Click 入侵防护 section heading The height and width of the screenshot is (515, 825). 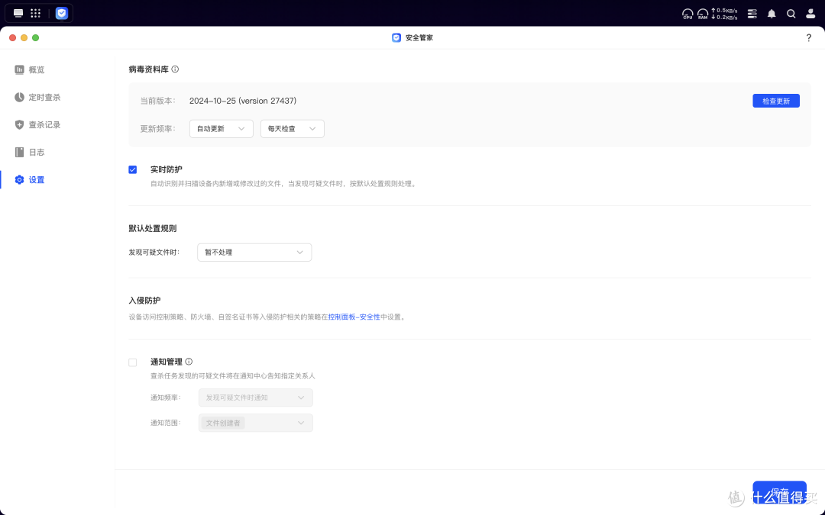(144, 301)
